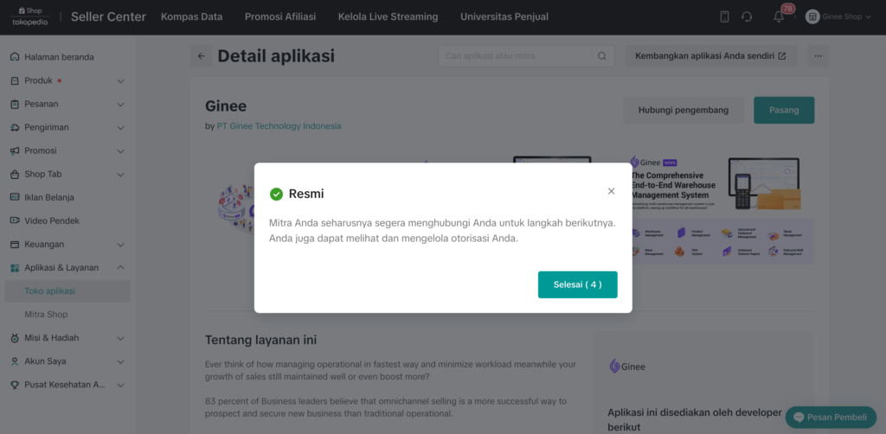Click the Video Pendek icon
This screenshot has height=434, width=886.
tap(15, 220)
